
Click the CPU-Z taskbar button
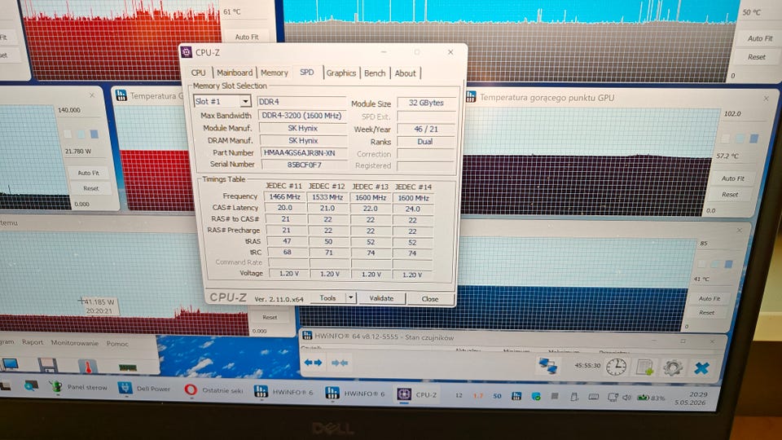(418, 394)
